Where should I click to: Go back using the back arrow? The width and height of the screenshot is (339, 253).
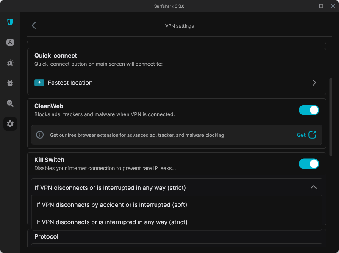34,26
